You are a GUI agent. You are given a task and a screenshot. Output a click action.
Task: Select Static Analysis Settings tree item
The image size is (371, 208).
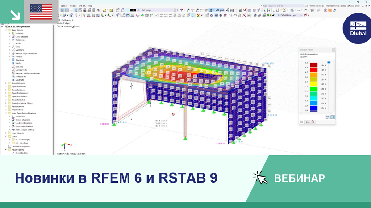pyautogui.click(x=25, y=130)
